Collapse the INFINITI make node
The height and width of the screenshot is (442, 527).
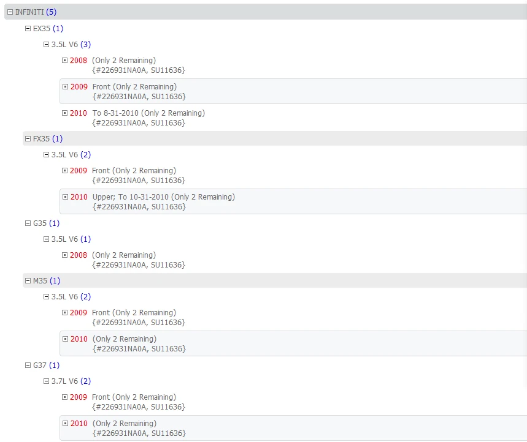10,12
